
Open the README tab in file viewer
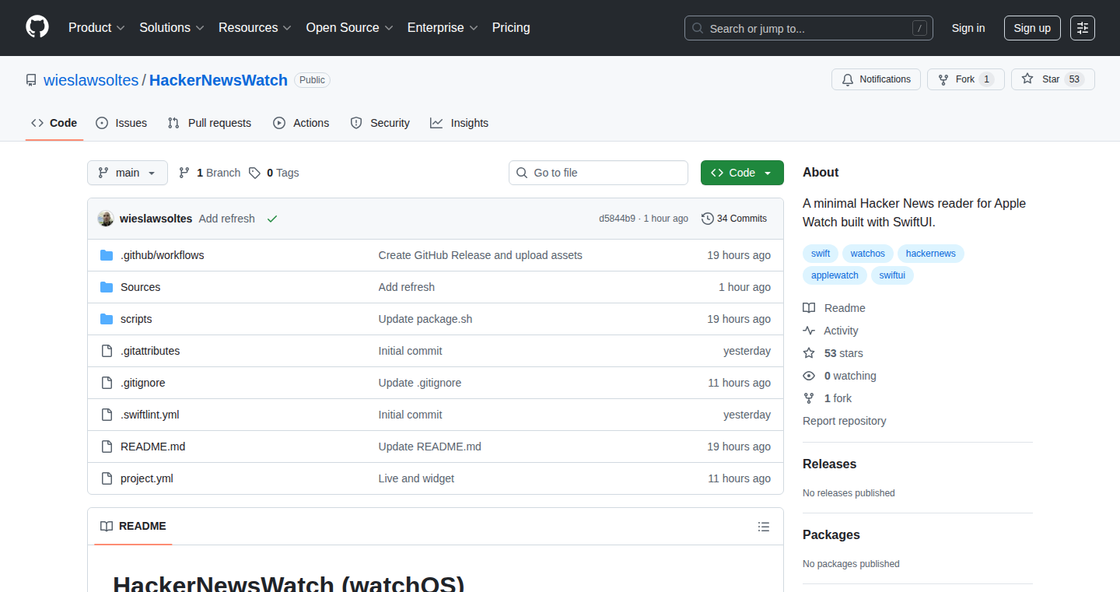134,527
